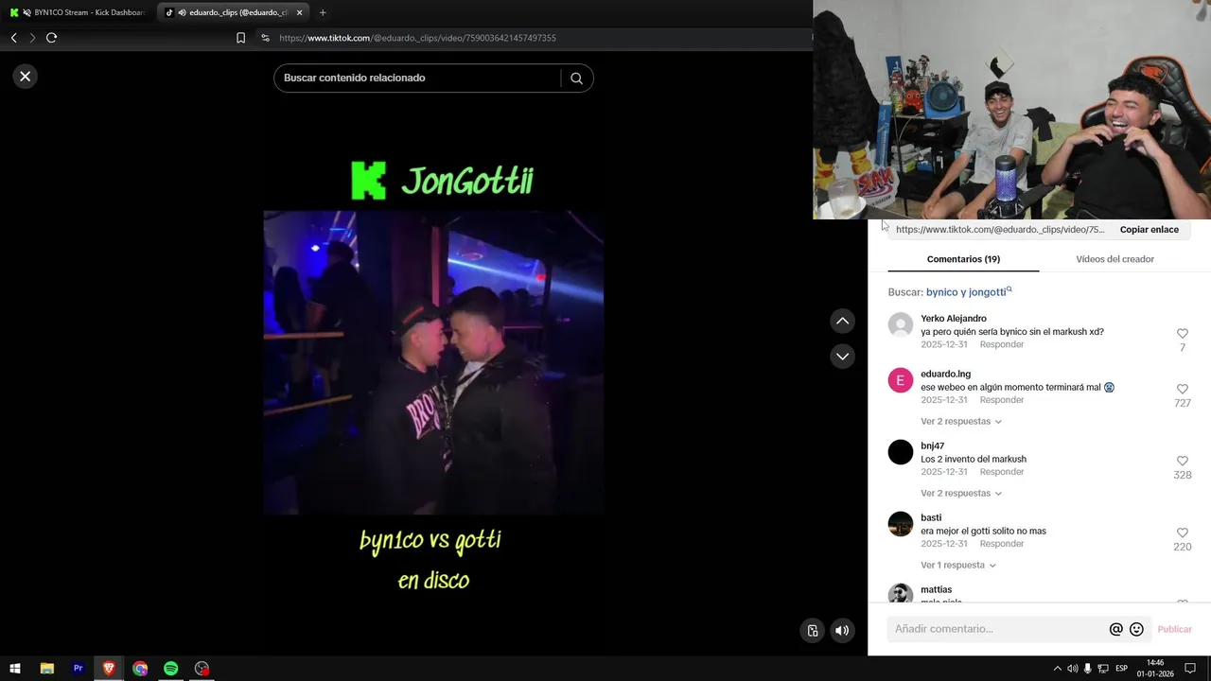Viewport: 1211px width, 681px height.
Task: Expand the 1 reply under basti's comment
Action: click(957, 566)
